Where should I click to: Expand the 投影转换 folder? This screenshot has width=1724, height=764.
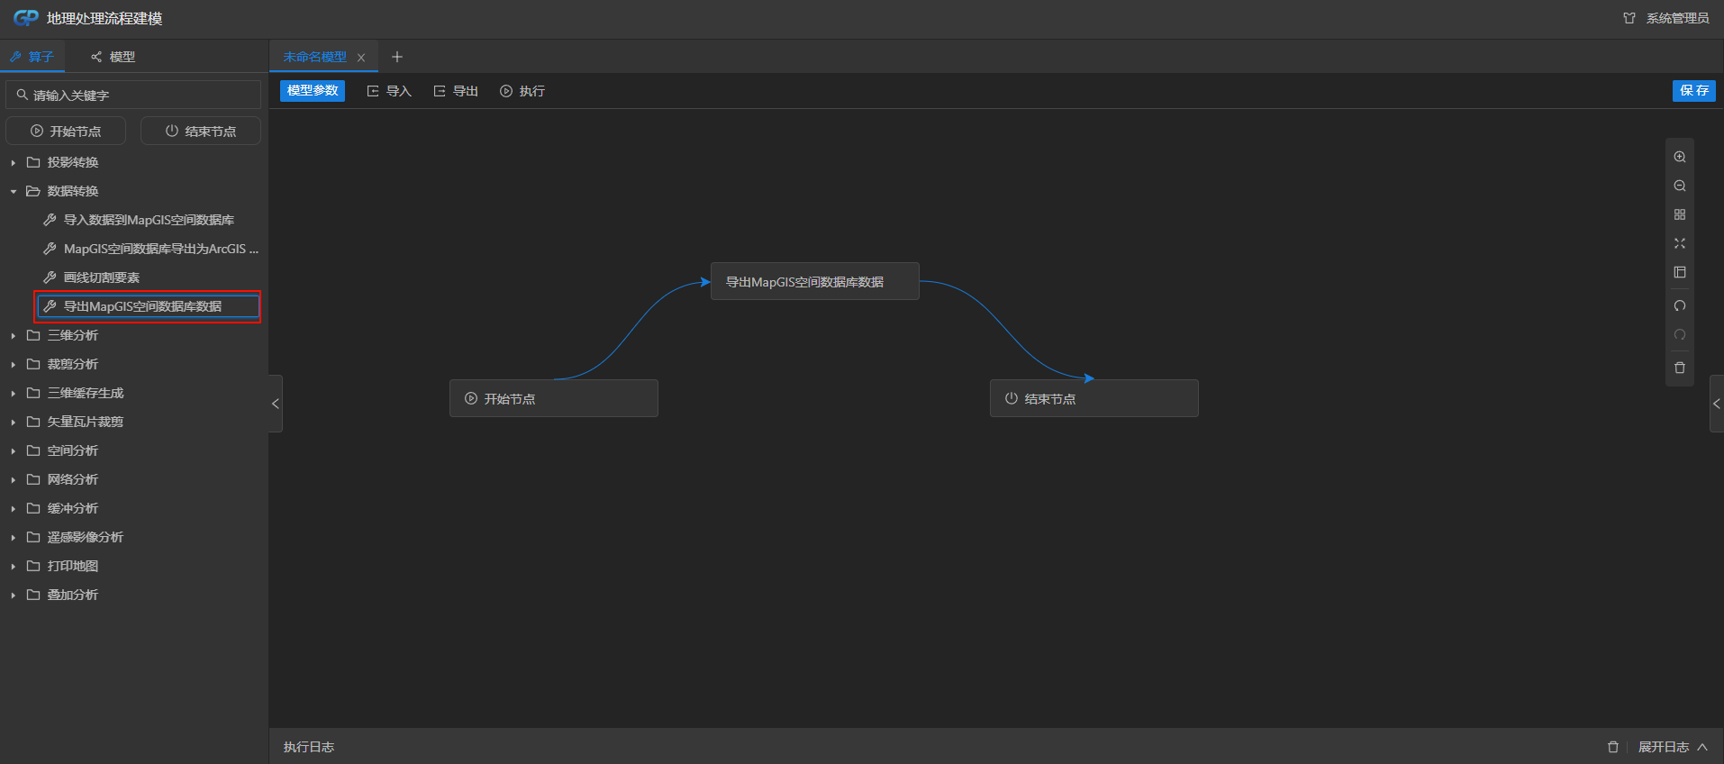click(14, 163)
